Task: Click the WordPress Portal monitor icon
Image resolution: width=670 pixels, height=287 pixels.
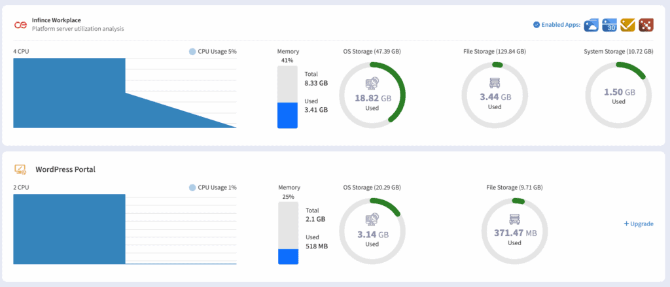Action: (20, 169)
